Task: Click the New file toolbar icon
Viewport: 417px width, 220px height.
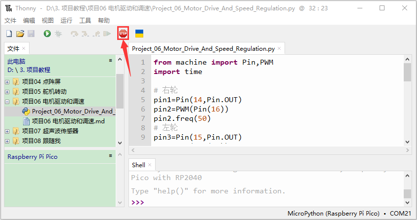Action: [9, 34]
